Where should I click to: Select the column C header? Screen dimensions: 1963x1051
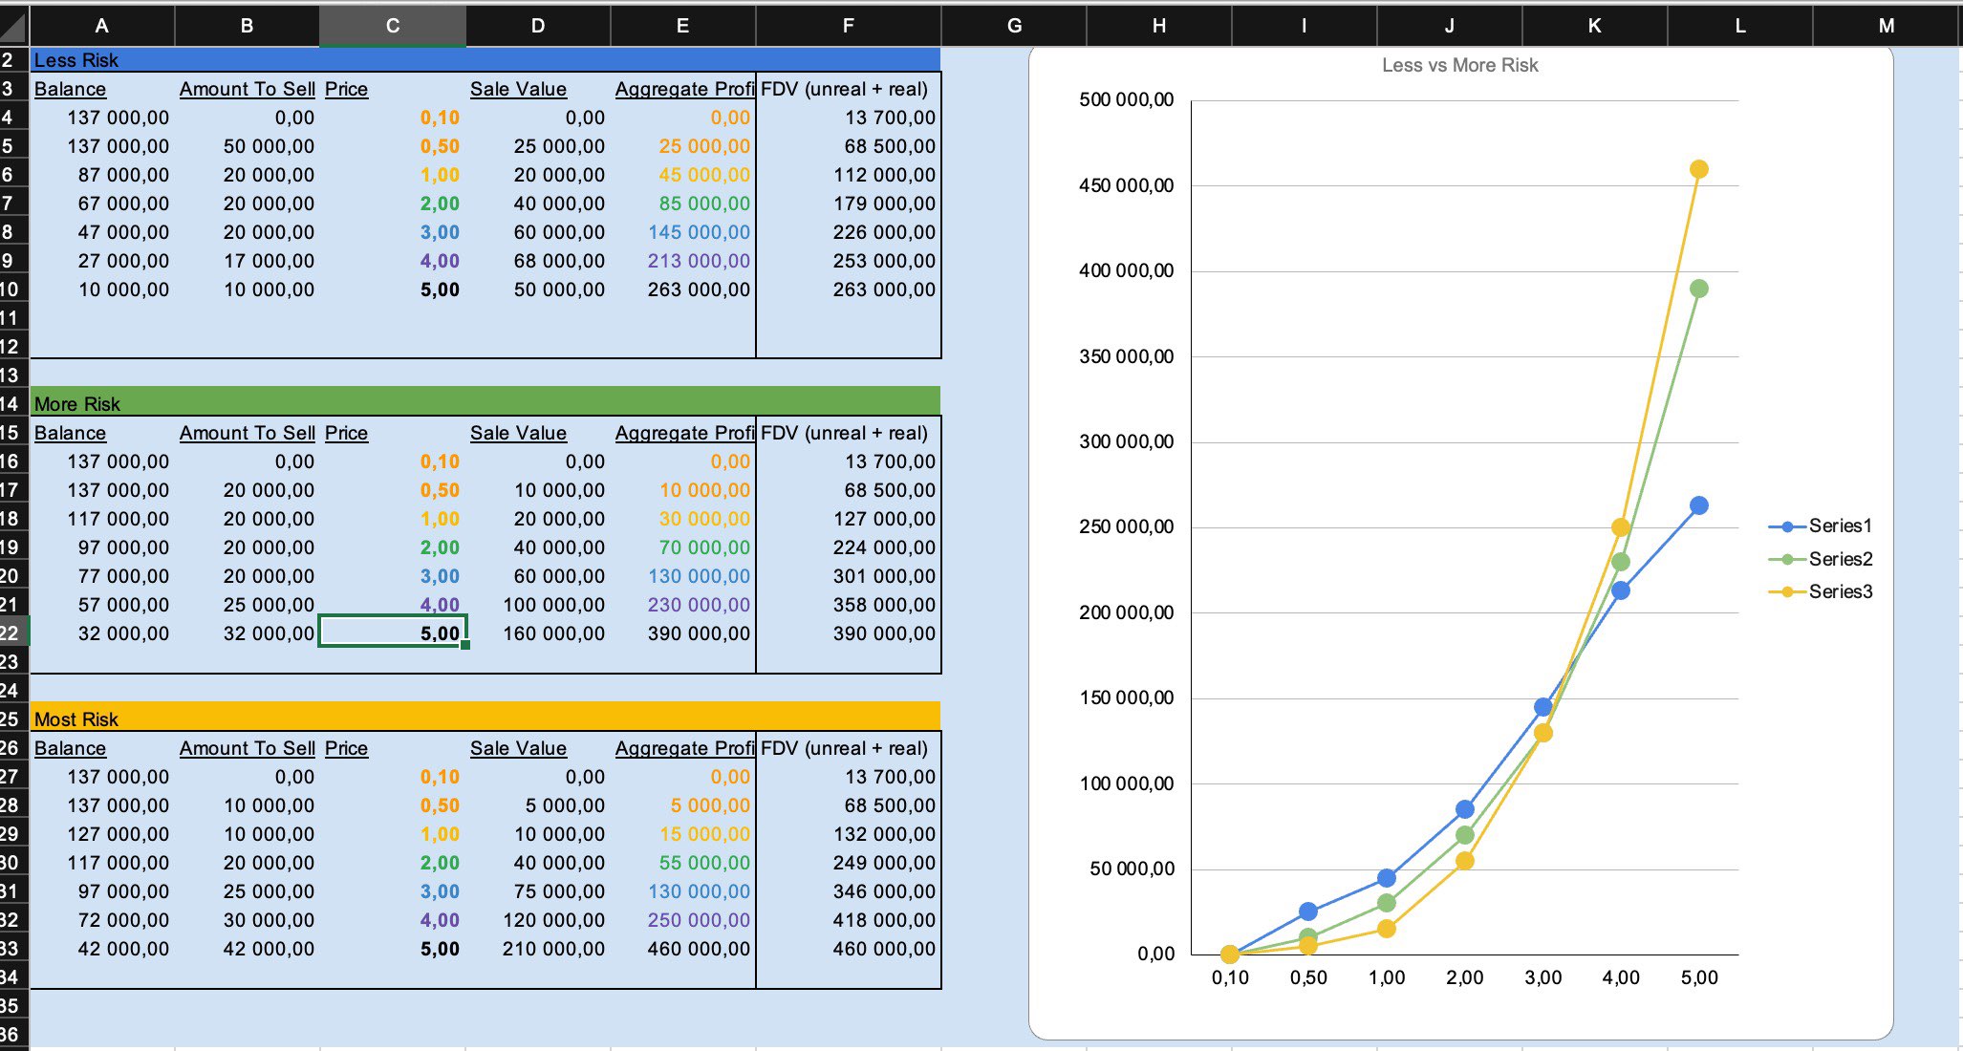point(392,26)
